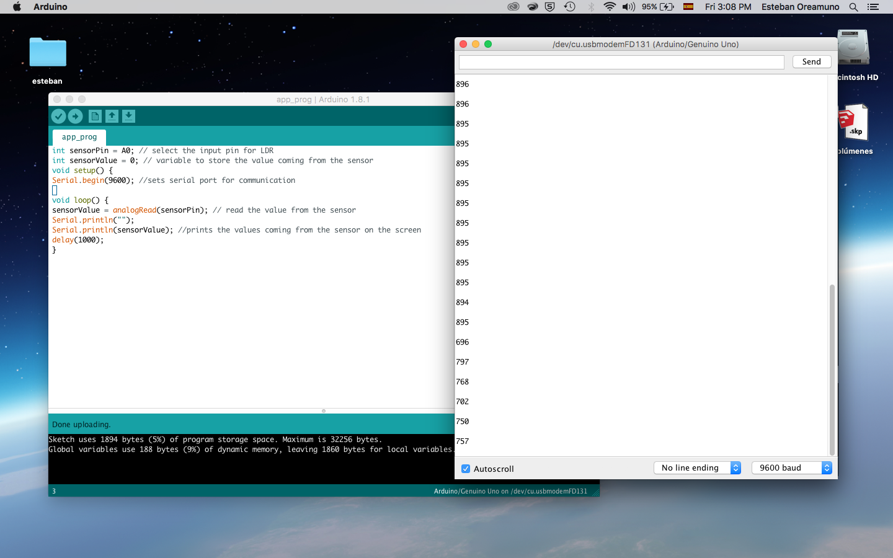The image size is (893, 558).
Task: Click the value 768 in Serial Monitor
Action: click(463, 382)
